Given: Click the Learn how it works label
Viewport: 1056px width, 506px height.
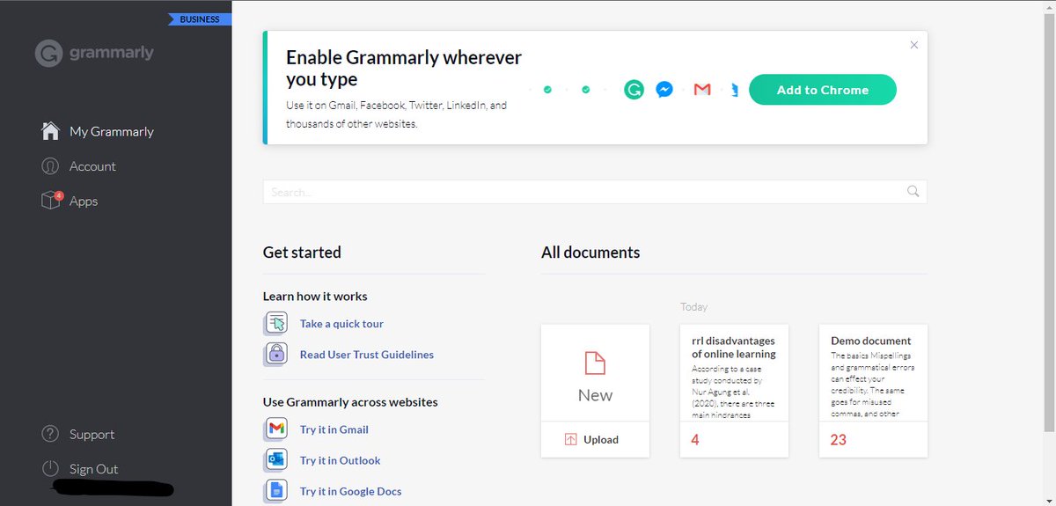Looking at the screenshot, I should click(x=315, y=297).
